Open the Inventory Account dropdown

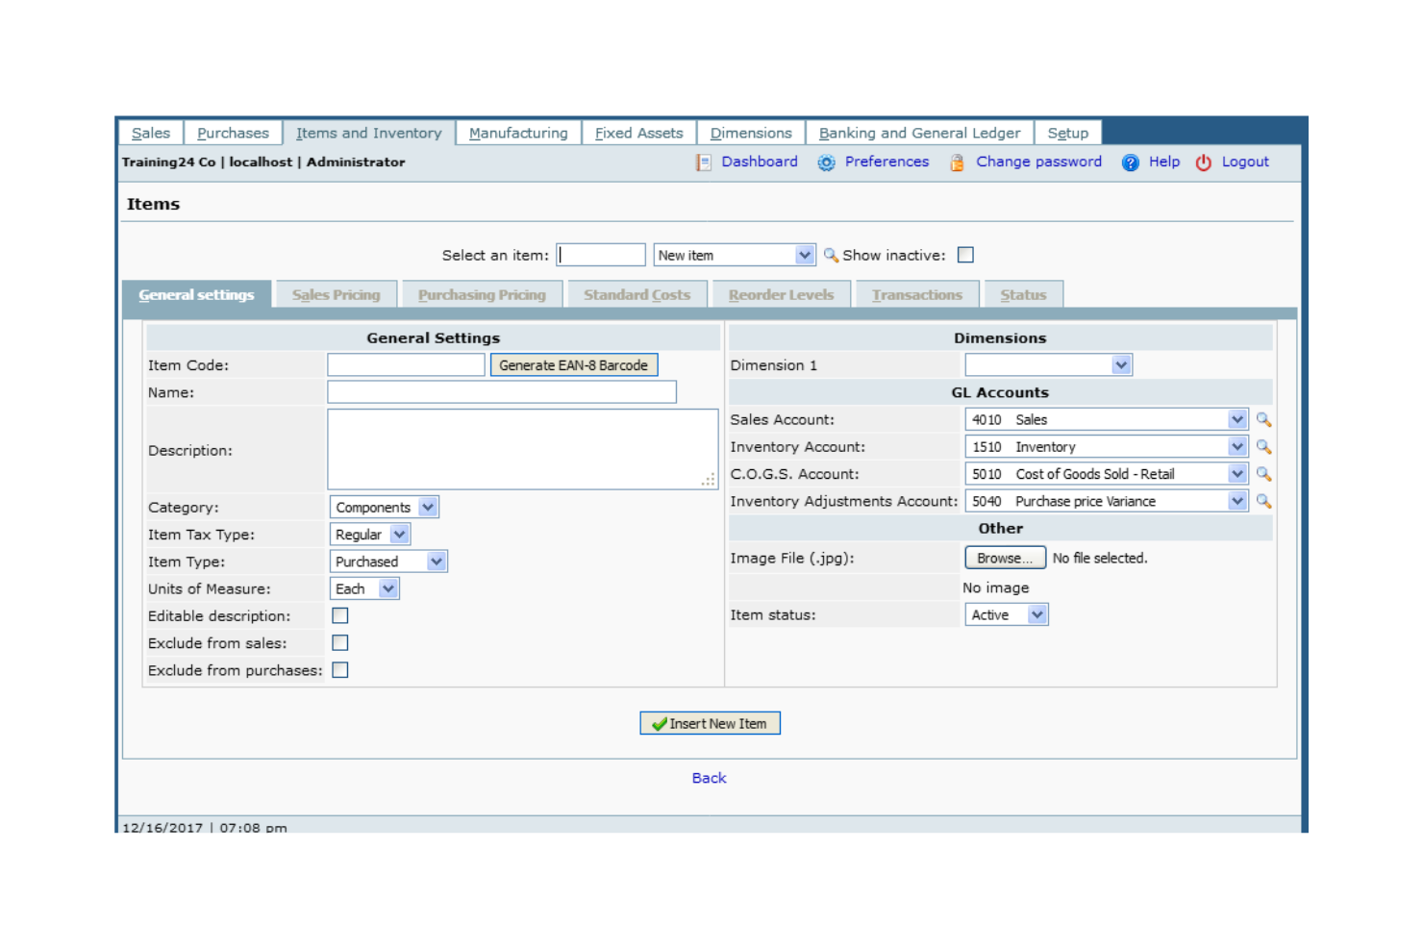[x=1106, y=446]
